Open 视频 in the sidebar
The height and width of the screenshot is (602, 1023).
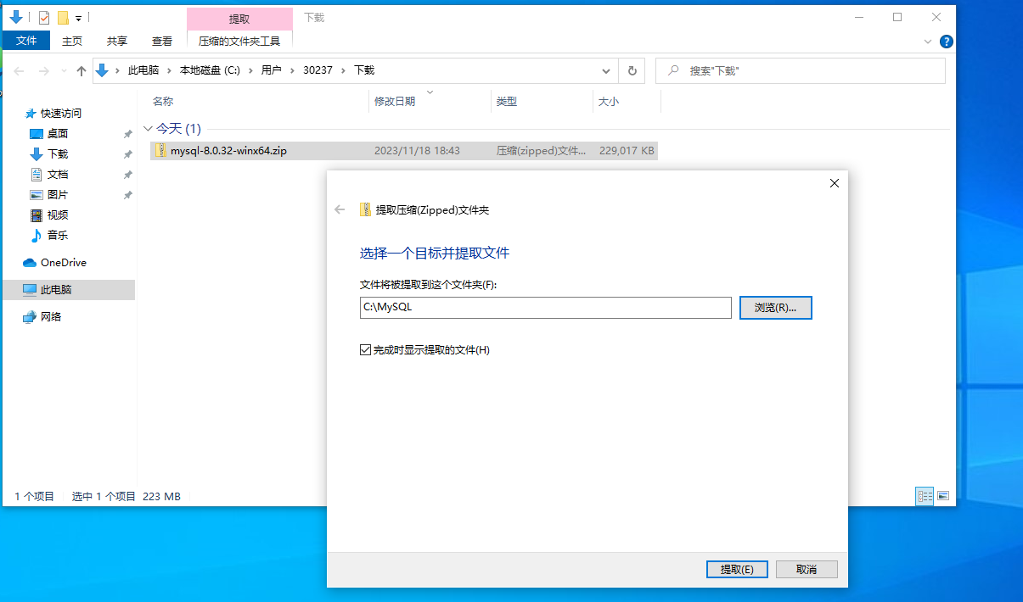pos(57,215)
